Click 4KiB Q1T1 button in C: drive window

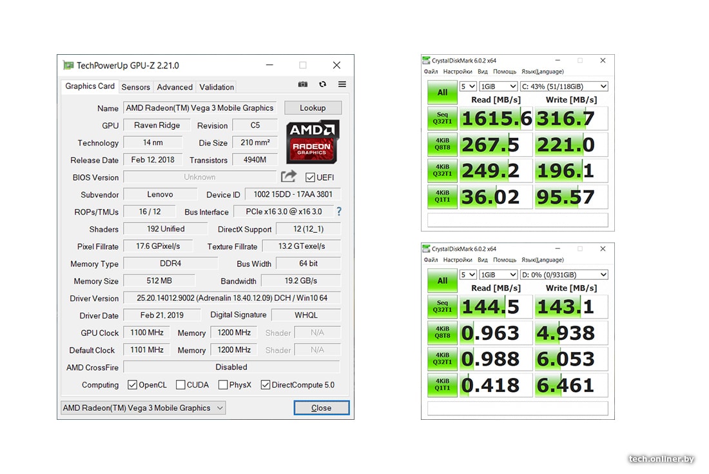[x=442, y=197]
